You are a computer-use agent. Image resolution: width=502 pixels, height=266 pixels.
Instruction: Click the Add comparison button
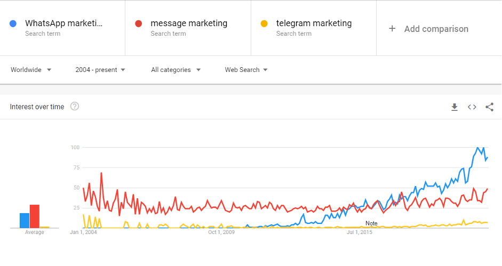point(436,29)
